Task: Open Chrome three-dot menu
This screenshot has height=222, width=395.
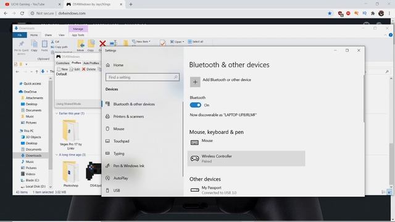Action: (x=389, y=14)
